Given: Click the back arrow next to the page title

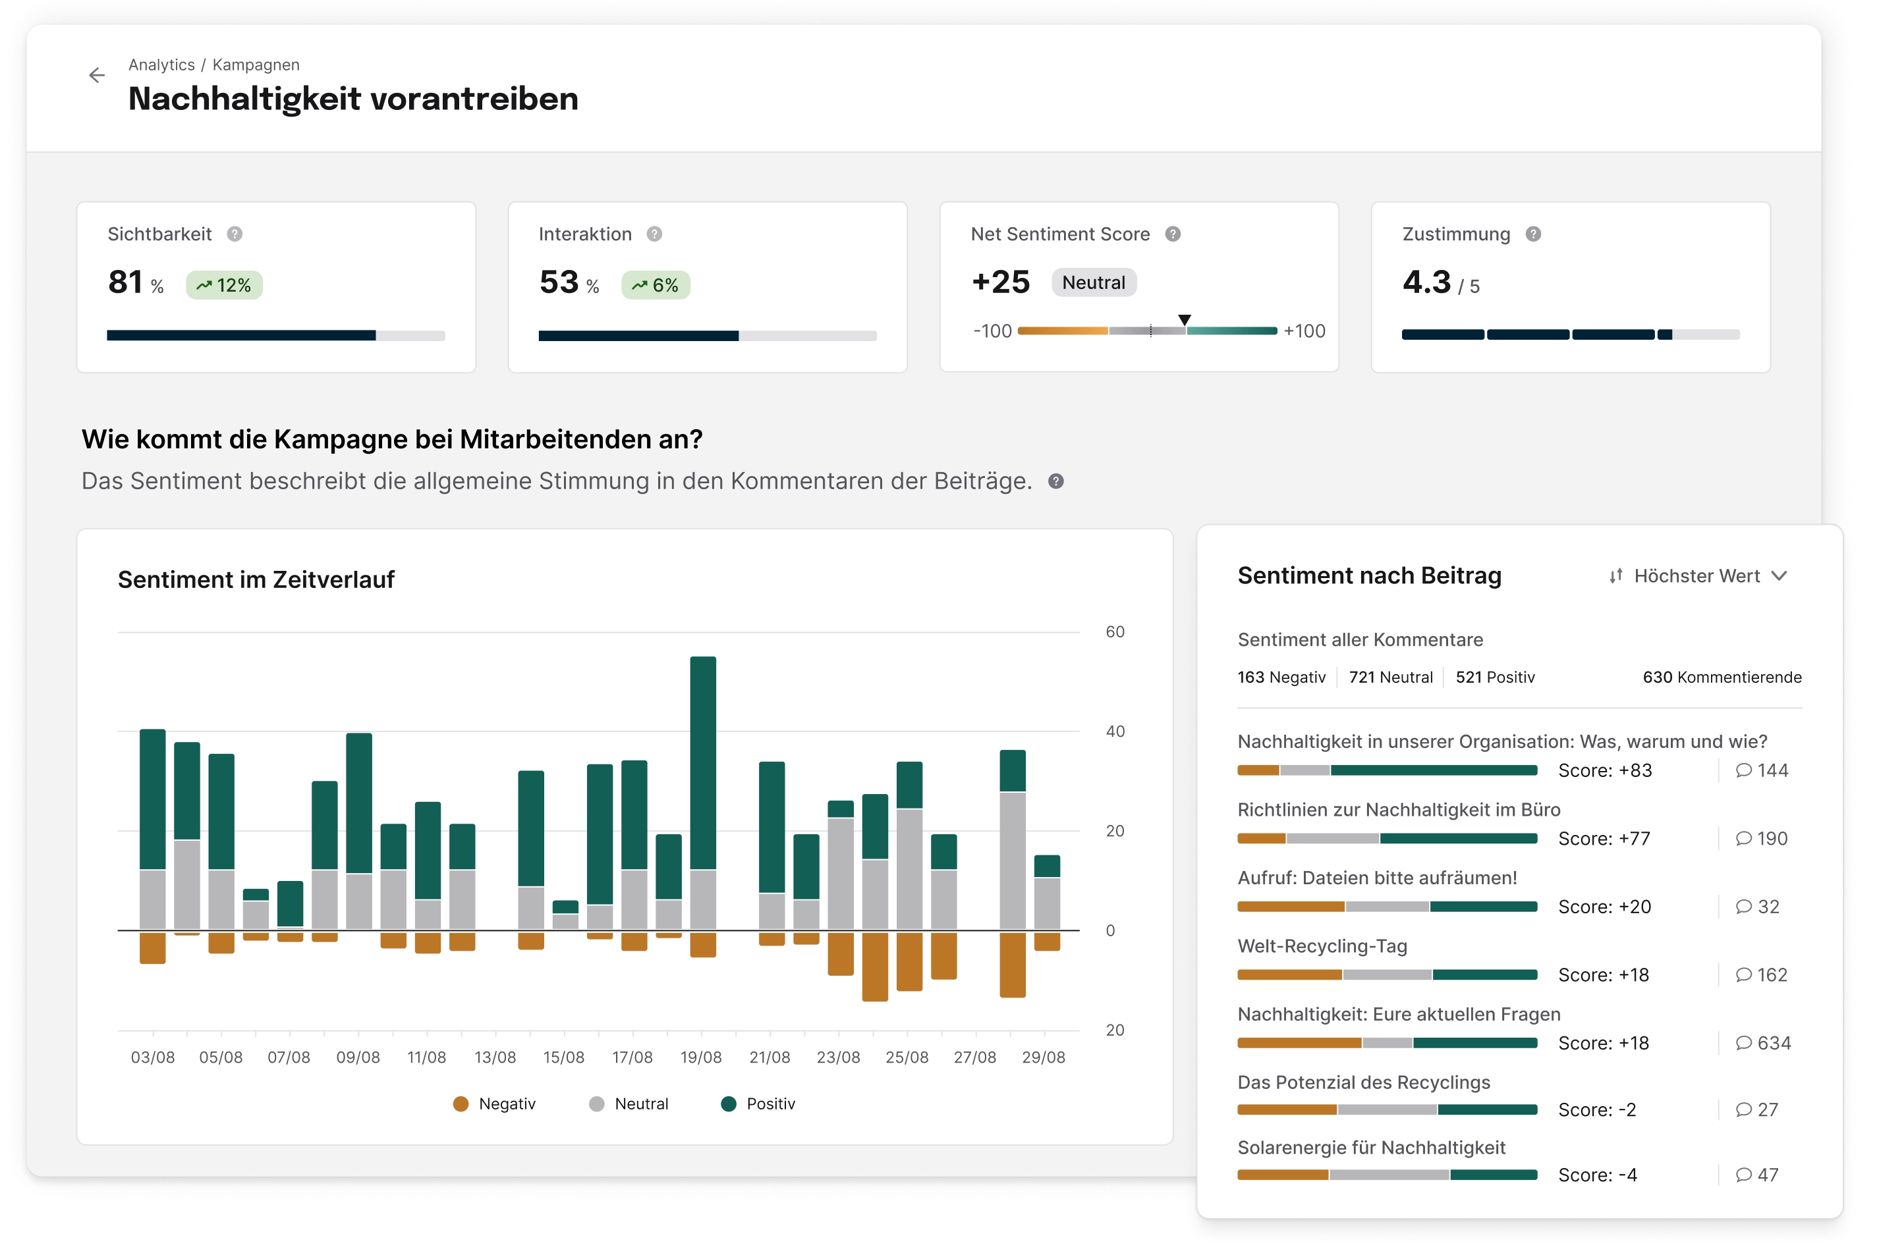Looking at the screenshot, I should [x=97, y=74].
